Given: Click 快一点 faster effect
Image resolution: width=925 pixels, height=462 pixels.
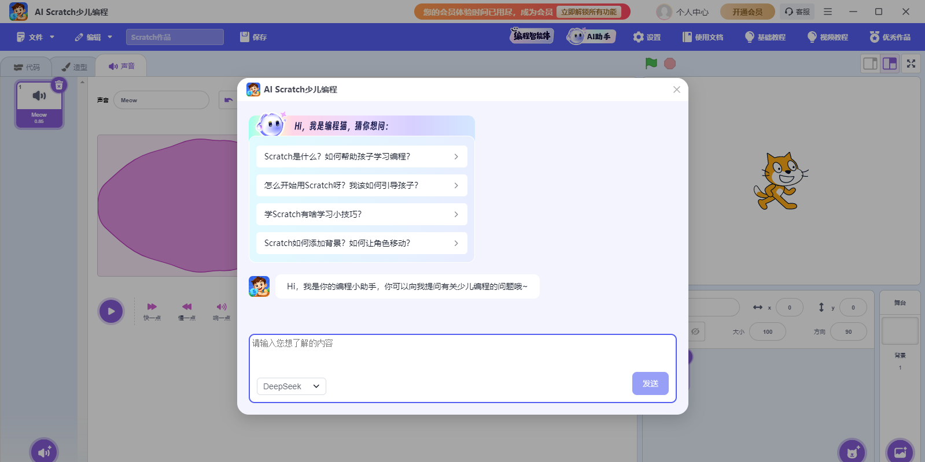Looking at the screenshot, I should click(x=152, y=311).
